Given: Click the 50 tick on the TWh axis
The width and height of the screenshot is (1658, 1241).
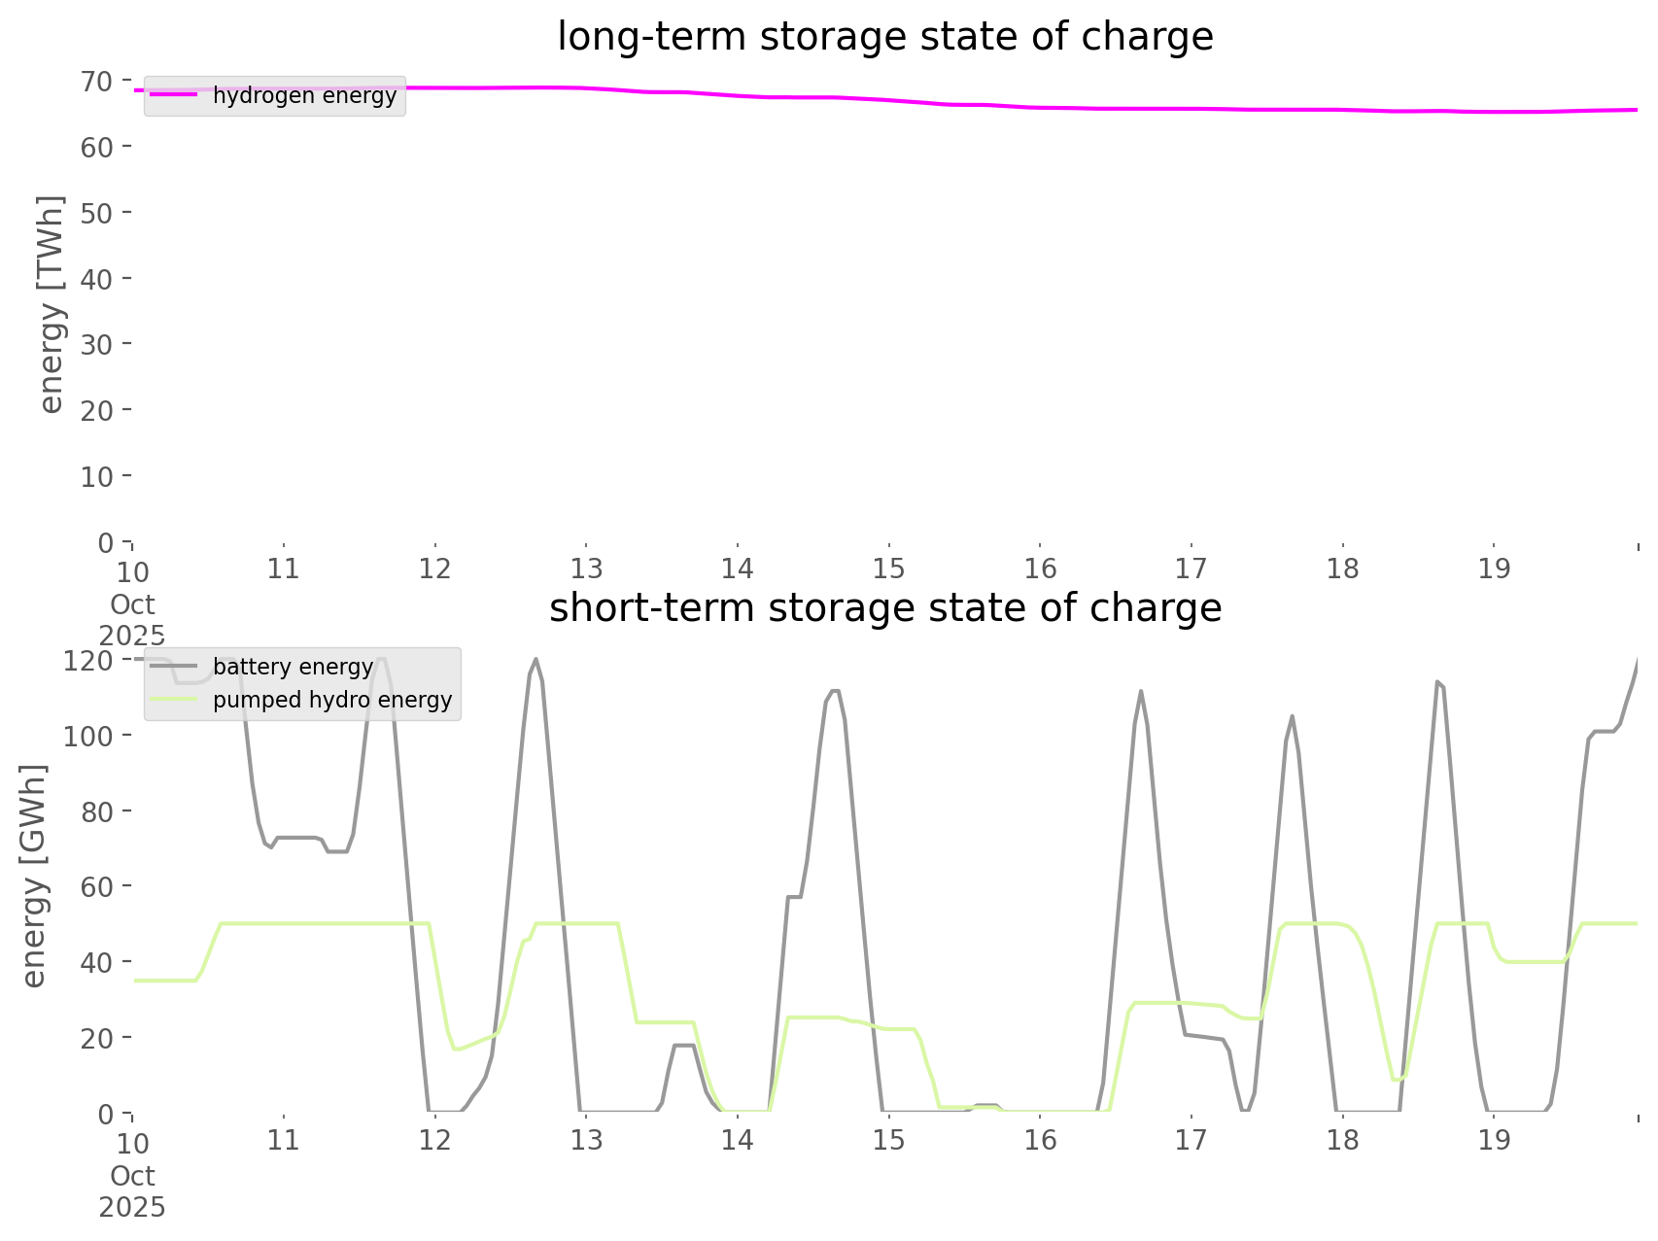Looking at the screenshot, I should pyautogui.click(x=96, y=213).
